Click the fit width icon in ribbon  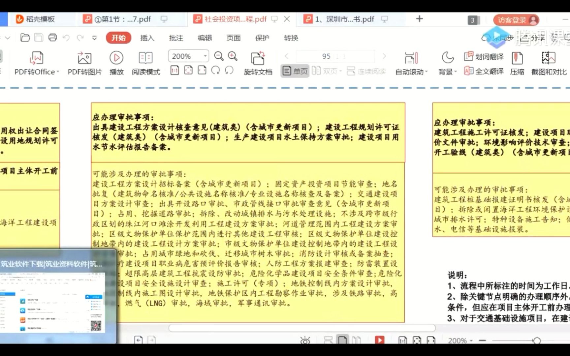[202, 70]
